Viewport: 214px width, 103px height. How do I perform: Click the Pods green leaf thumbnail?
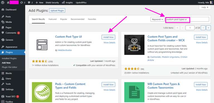(42, 92)
